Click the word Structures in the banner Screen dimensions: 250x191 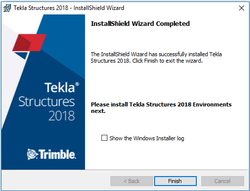[x=47, y=101]
